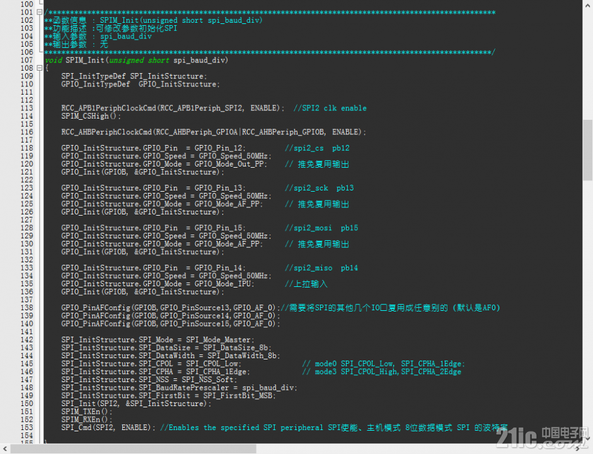The height and width of the screenshot is (454, 593).
Task: Click the horizontal scrollbar left arrow
Action: [x=4, y=449]
